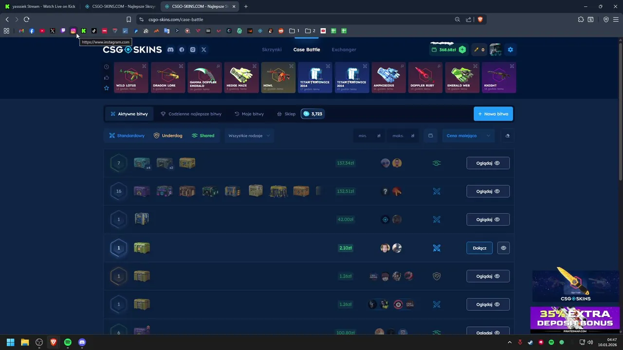Open the Sklep tab
The height and width of the screenshot is (350, 623).
pos(286,114)
